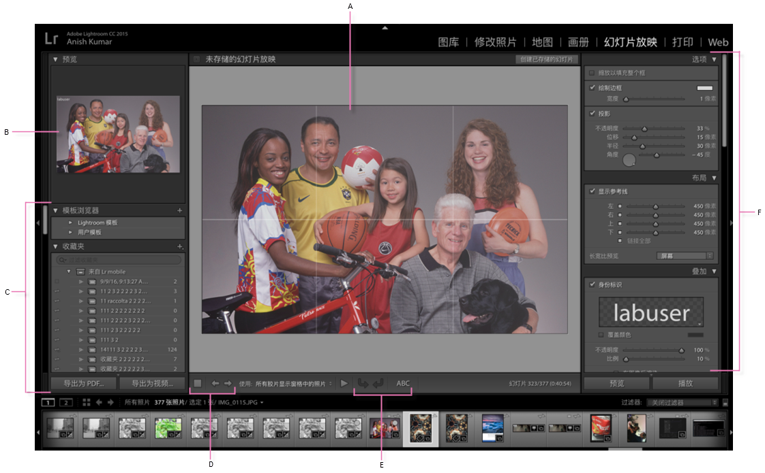
Task: Rotate adornment clockwise icon
Action: click(x=378, y=383)
